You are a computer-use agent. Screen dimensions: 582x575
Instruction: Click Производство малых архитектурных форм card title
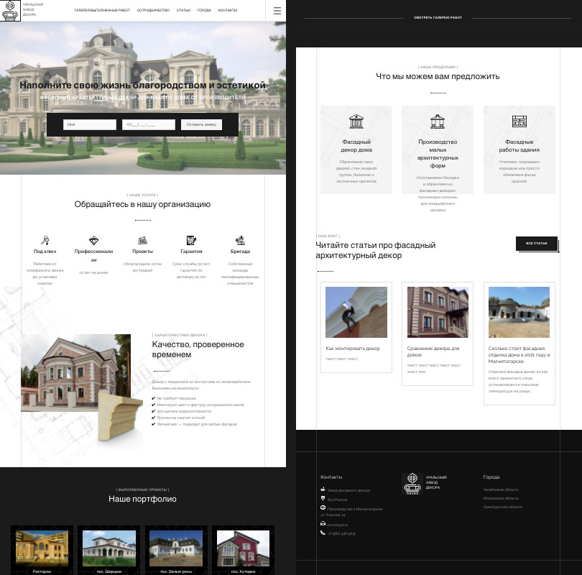click(438, 154)
